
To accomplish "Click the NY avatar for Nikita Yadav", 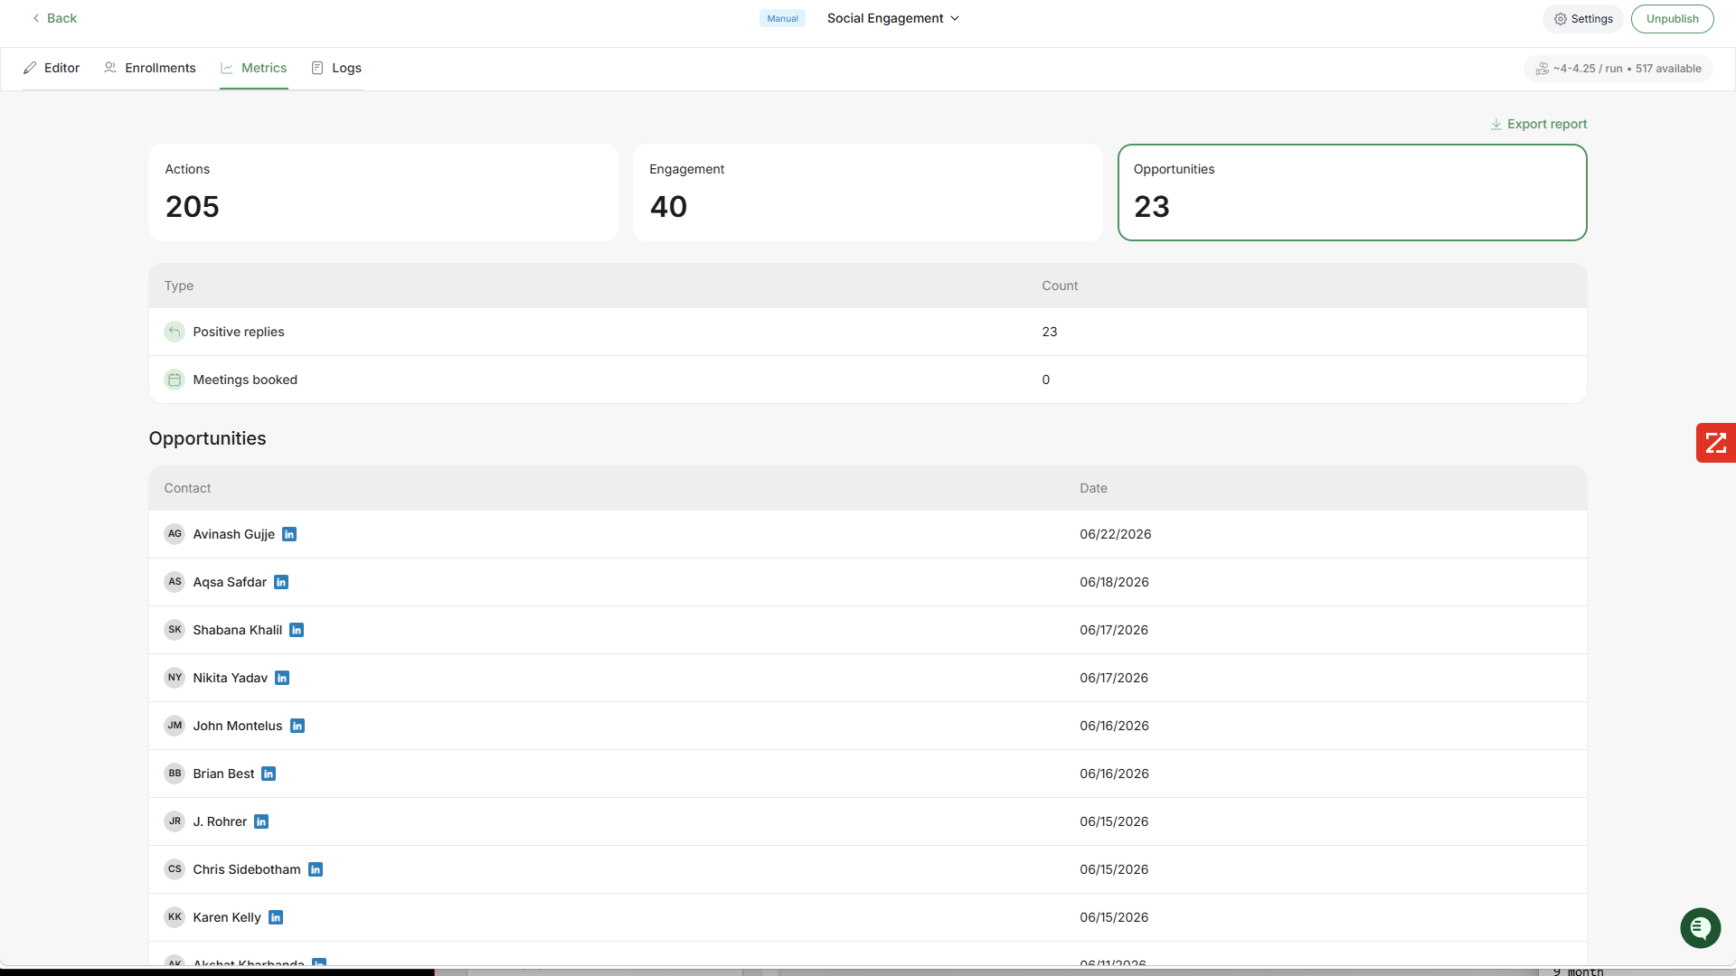I will [x=175, y=678].
